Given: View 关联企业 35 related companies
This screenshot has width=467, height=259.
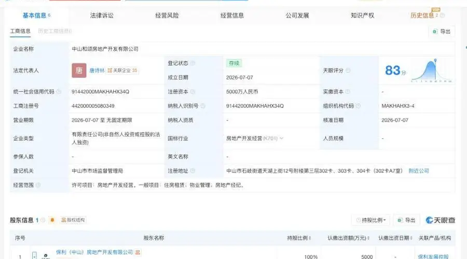Looking at the screenshot, I should pyautogui.click(x=122, y=70).
